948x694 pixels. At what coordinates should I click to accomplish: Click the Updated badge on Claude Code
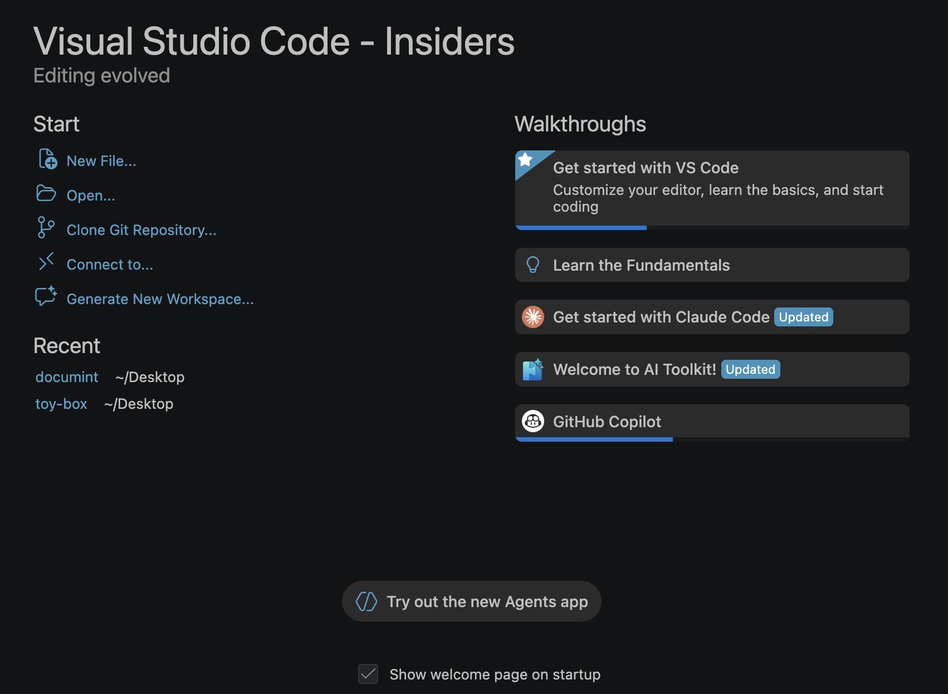[804, 317]
